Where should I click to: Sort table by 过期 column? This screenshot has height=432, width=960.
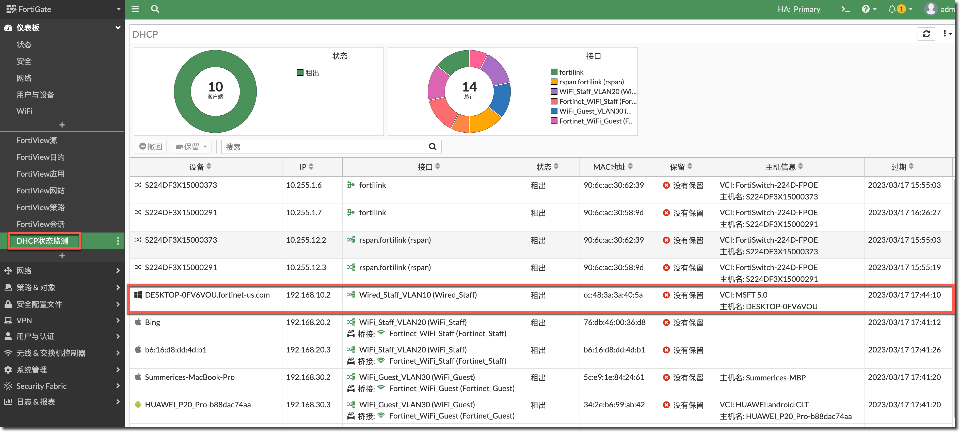tap(902, 167)
